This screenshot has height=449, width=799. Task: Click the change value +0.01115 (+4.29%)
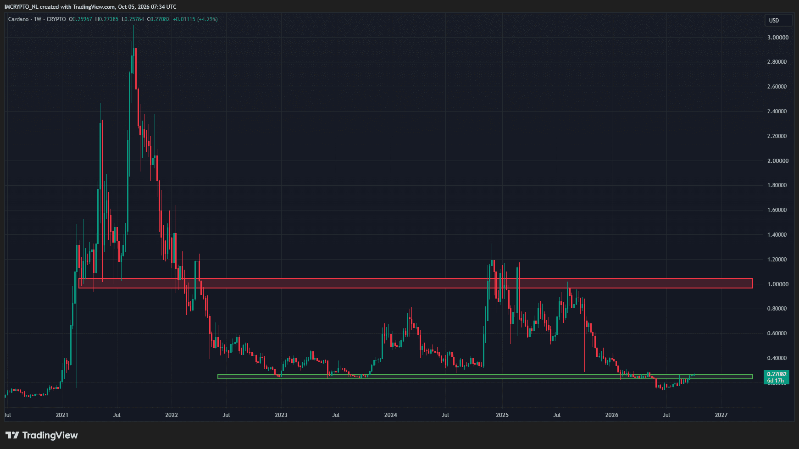tap(195, 19)
